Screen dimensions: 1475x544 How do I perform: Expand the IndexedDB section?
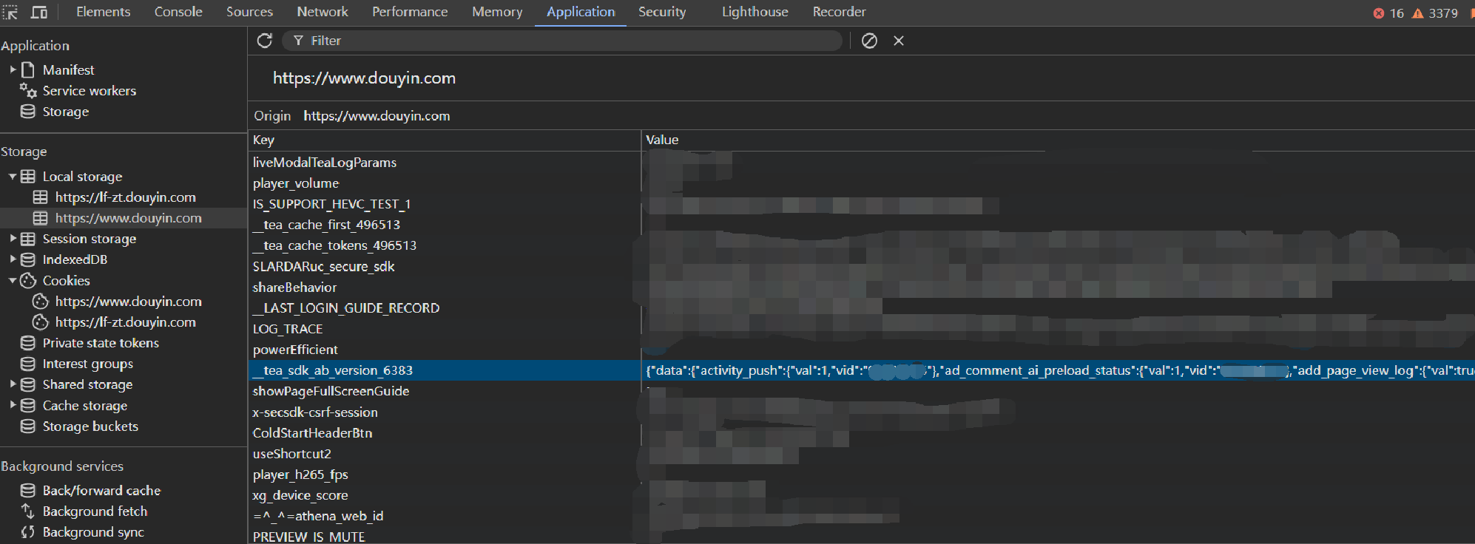(13, 259)
